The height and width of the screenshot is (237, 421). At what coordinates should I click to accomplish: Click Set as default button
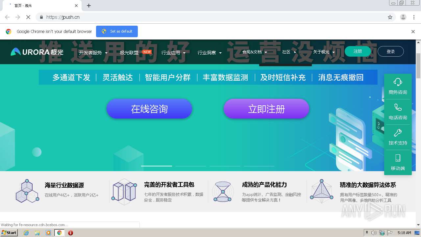(x=117, y=32)
